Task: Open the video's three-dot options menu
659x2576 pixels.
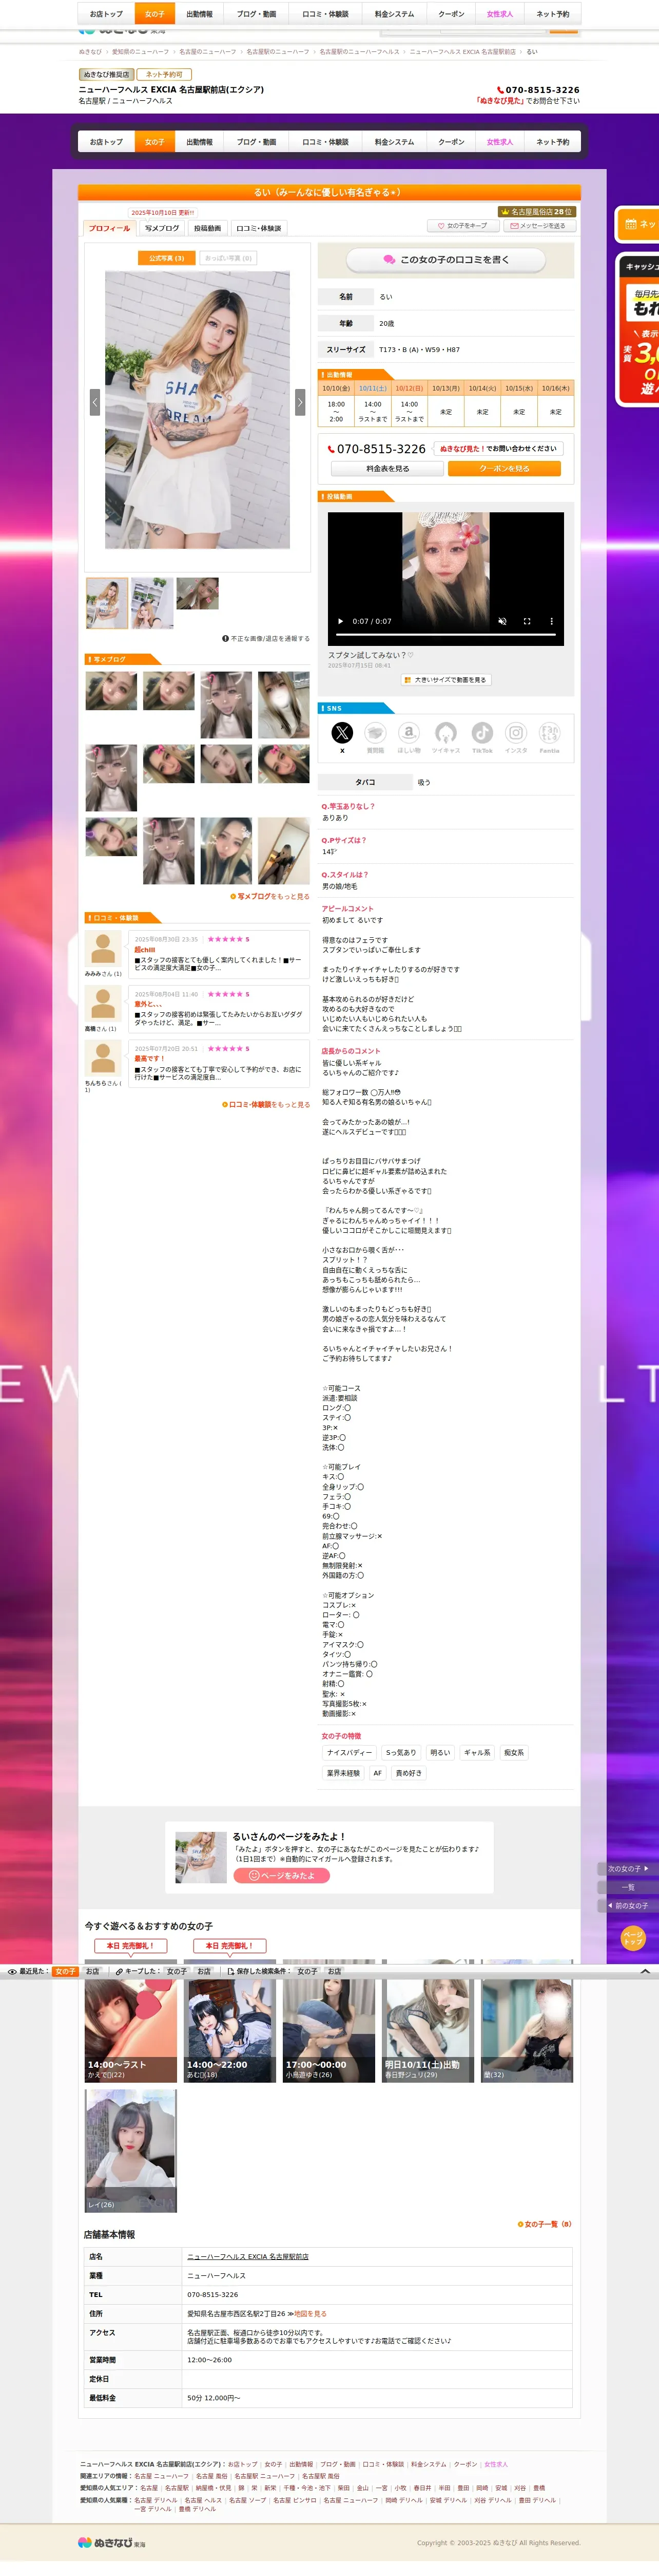Action: coord(551,621)
